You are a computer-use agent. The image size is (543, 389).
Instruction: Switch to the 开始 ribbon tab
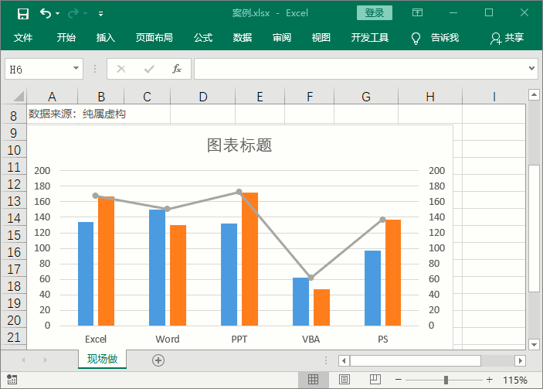pyautogui.click(x=66, y=37)
